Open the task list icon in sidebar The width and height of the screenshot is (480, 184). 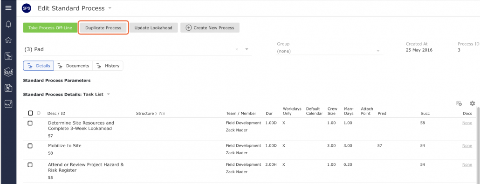(8, 56)
